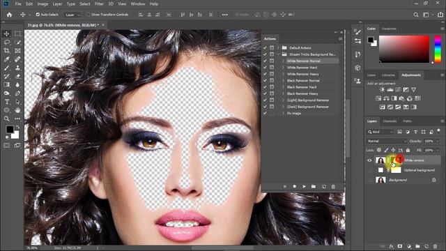Expand the Default Actions set
This screenshot has width=446, height=251.
(x=278, y=48)
